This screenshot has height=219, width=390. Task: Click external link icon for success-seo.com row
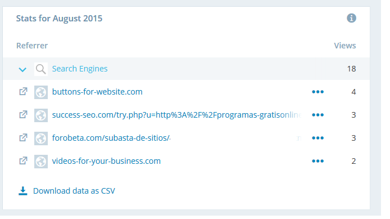(x=23, y=115)
